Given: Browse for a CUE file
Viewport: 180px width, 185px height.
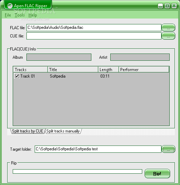Looking at the screenshot, I should [x=168, y=36].
